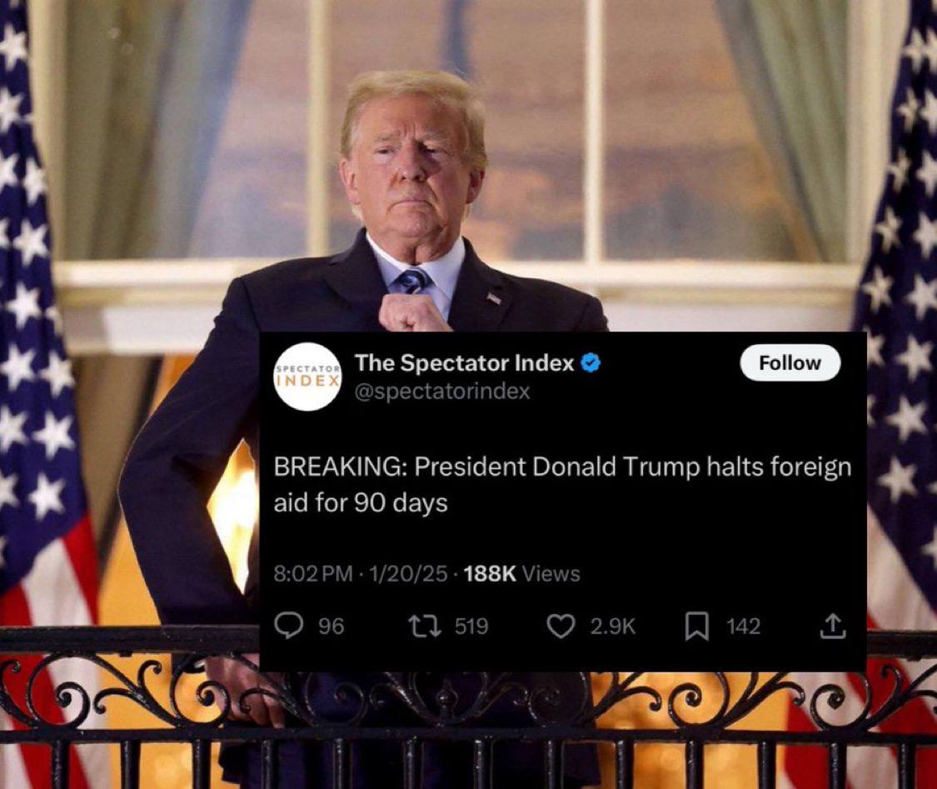Click the 96 replies count
This screenshot has height=789, width=937.
pos(331,627)
